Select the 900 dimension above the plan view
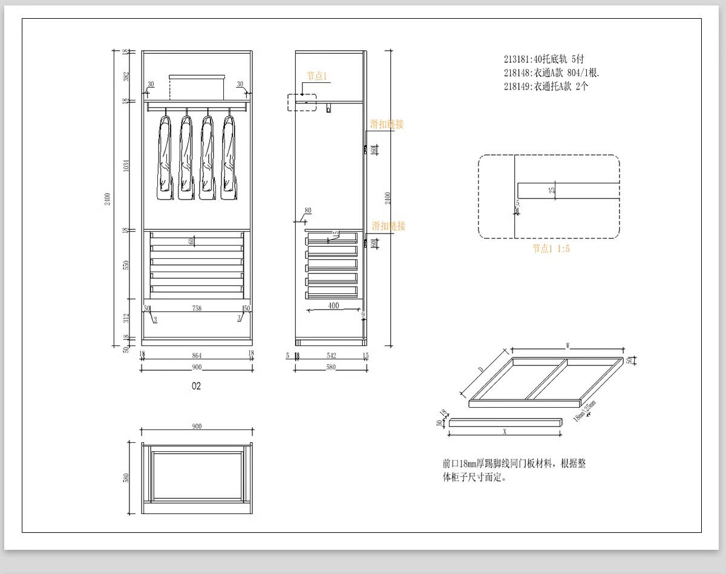Screen dimensions: 726x574 point(197,426)
